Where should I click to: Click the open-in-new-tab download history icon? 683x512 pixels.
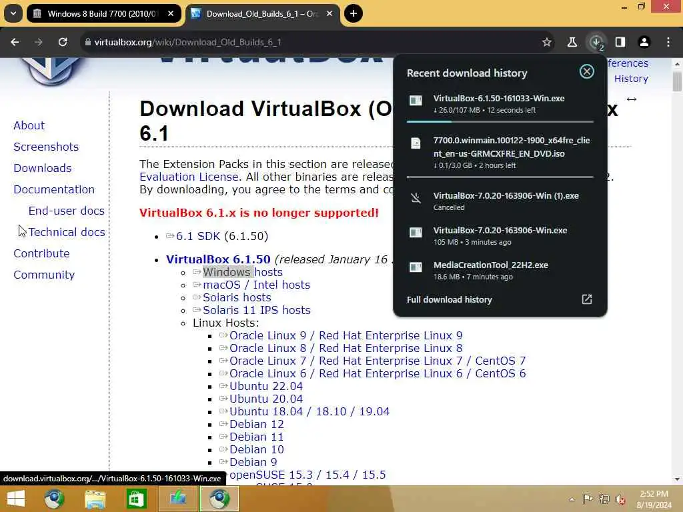pos(587,299)
